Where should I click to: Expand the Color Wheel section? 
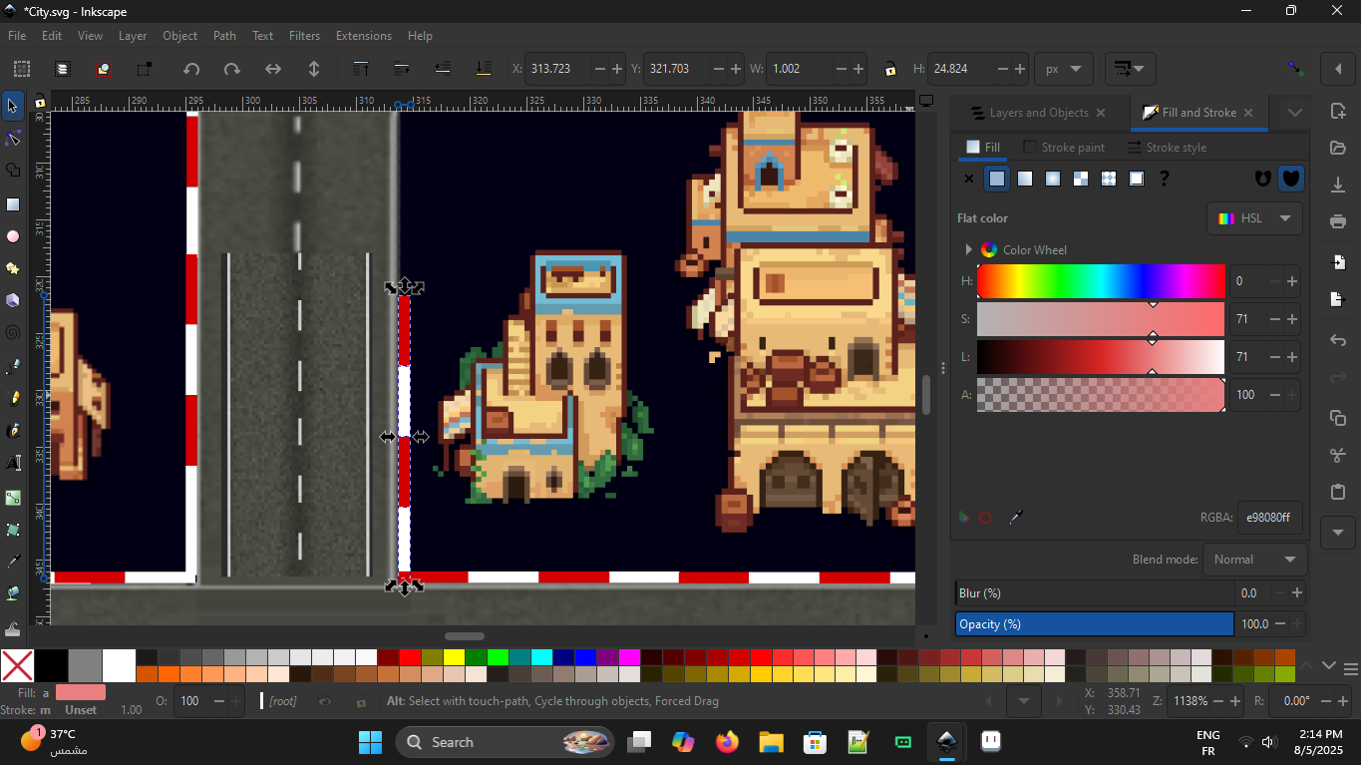click(968, 250)
